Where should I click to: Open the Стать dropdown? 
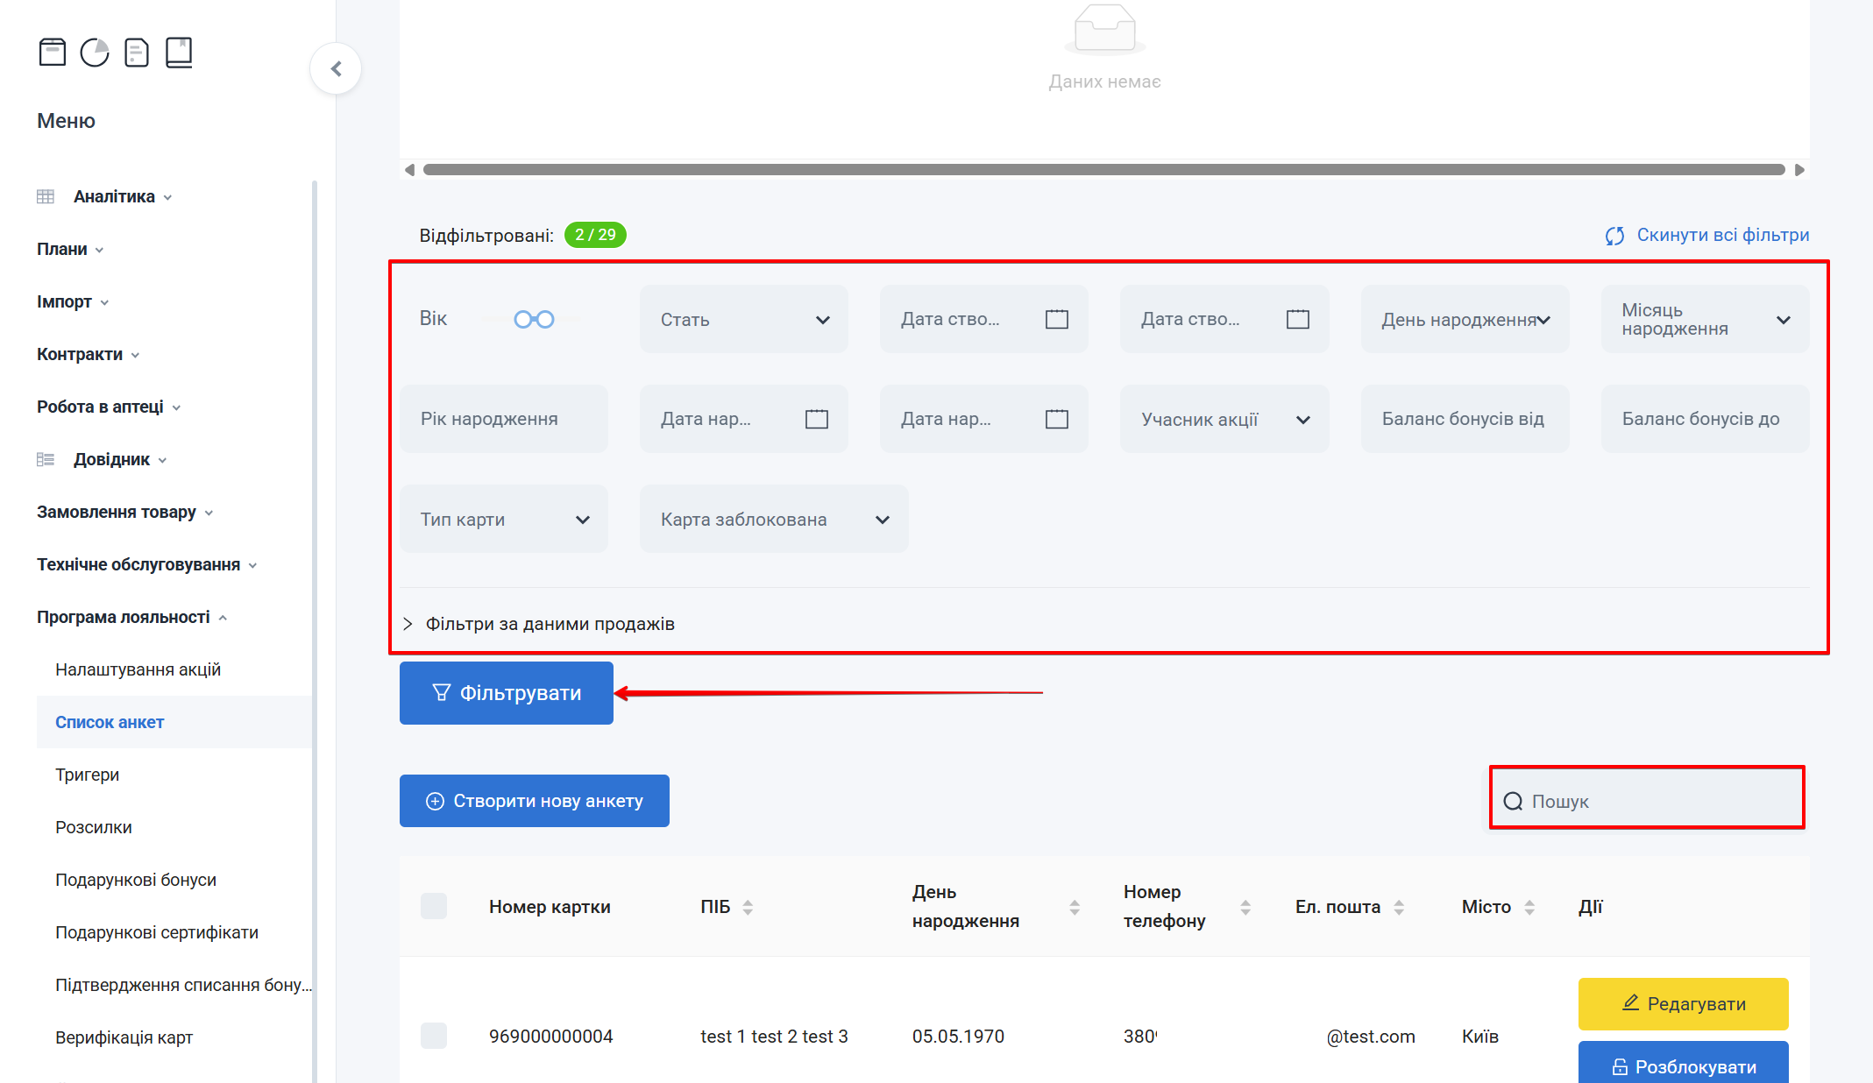[x=743, y=320]
